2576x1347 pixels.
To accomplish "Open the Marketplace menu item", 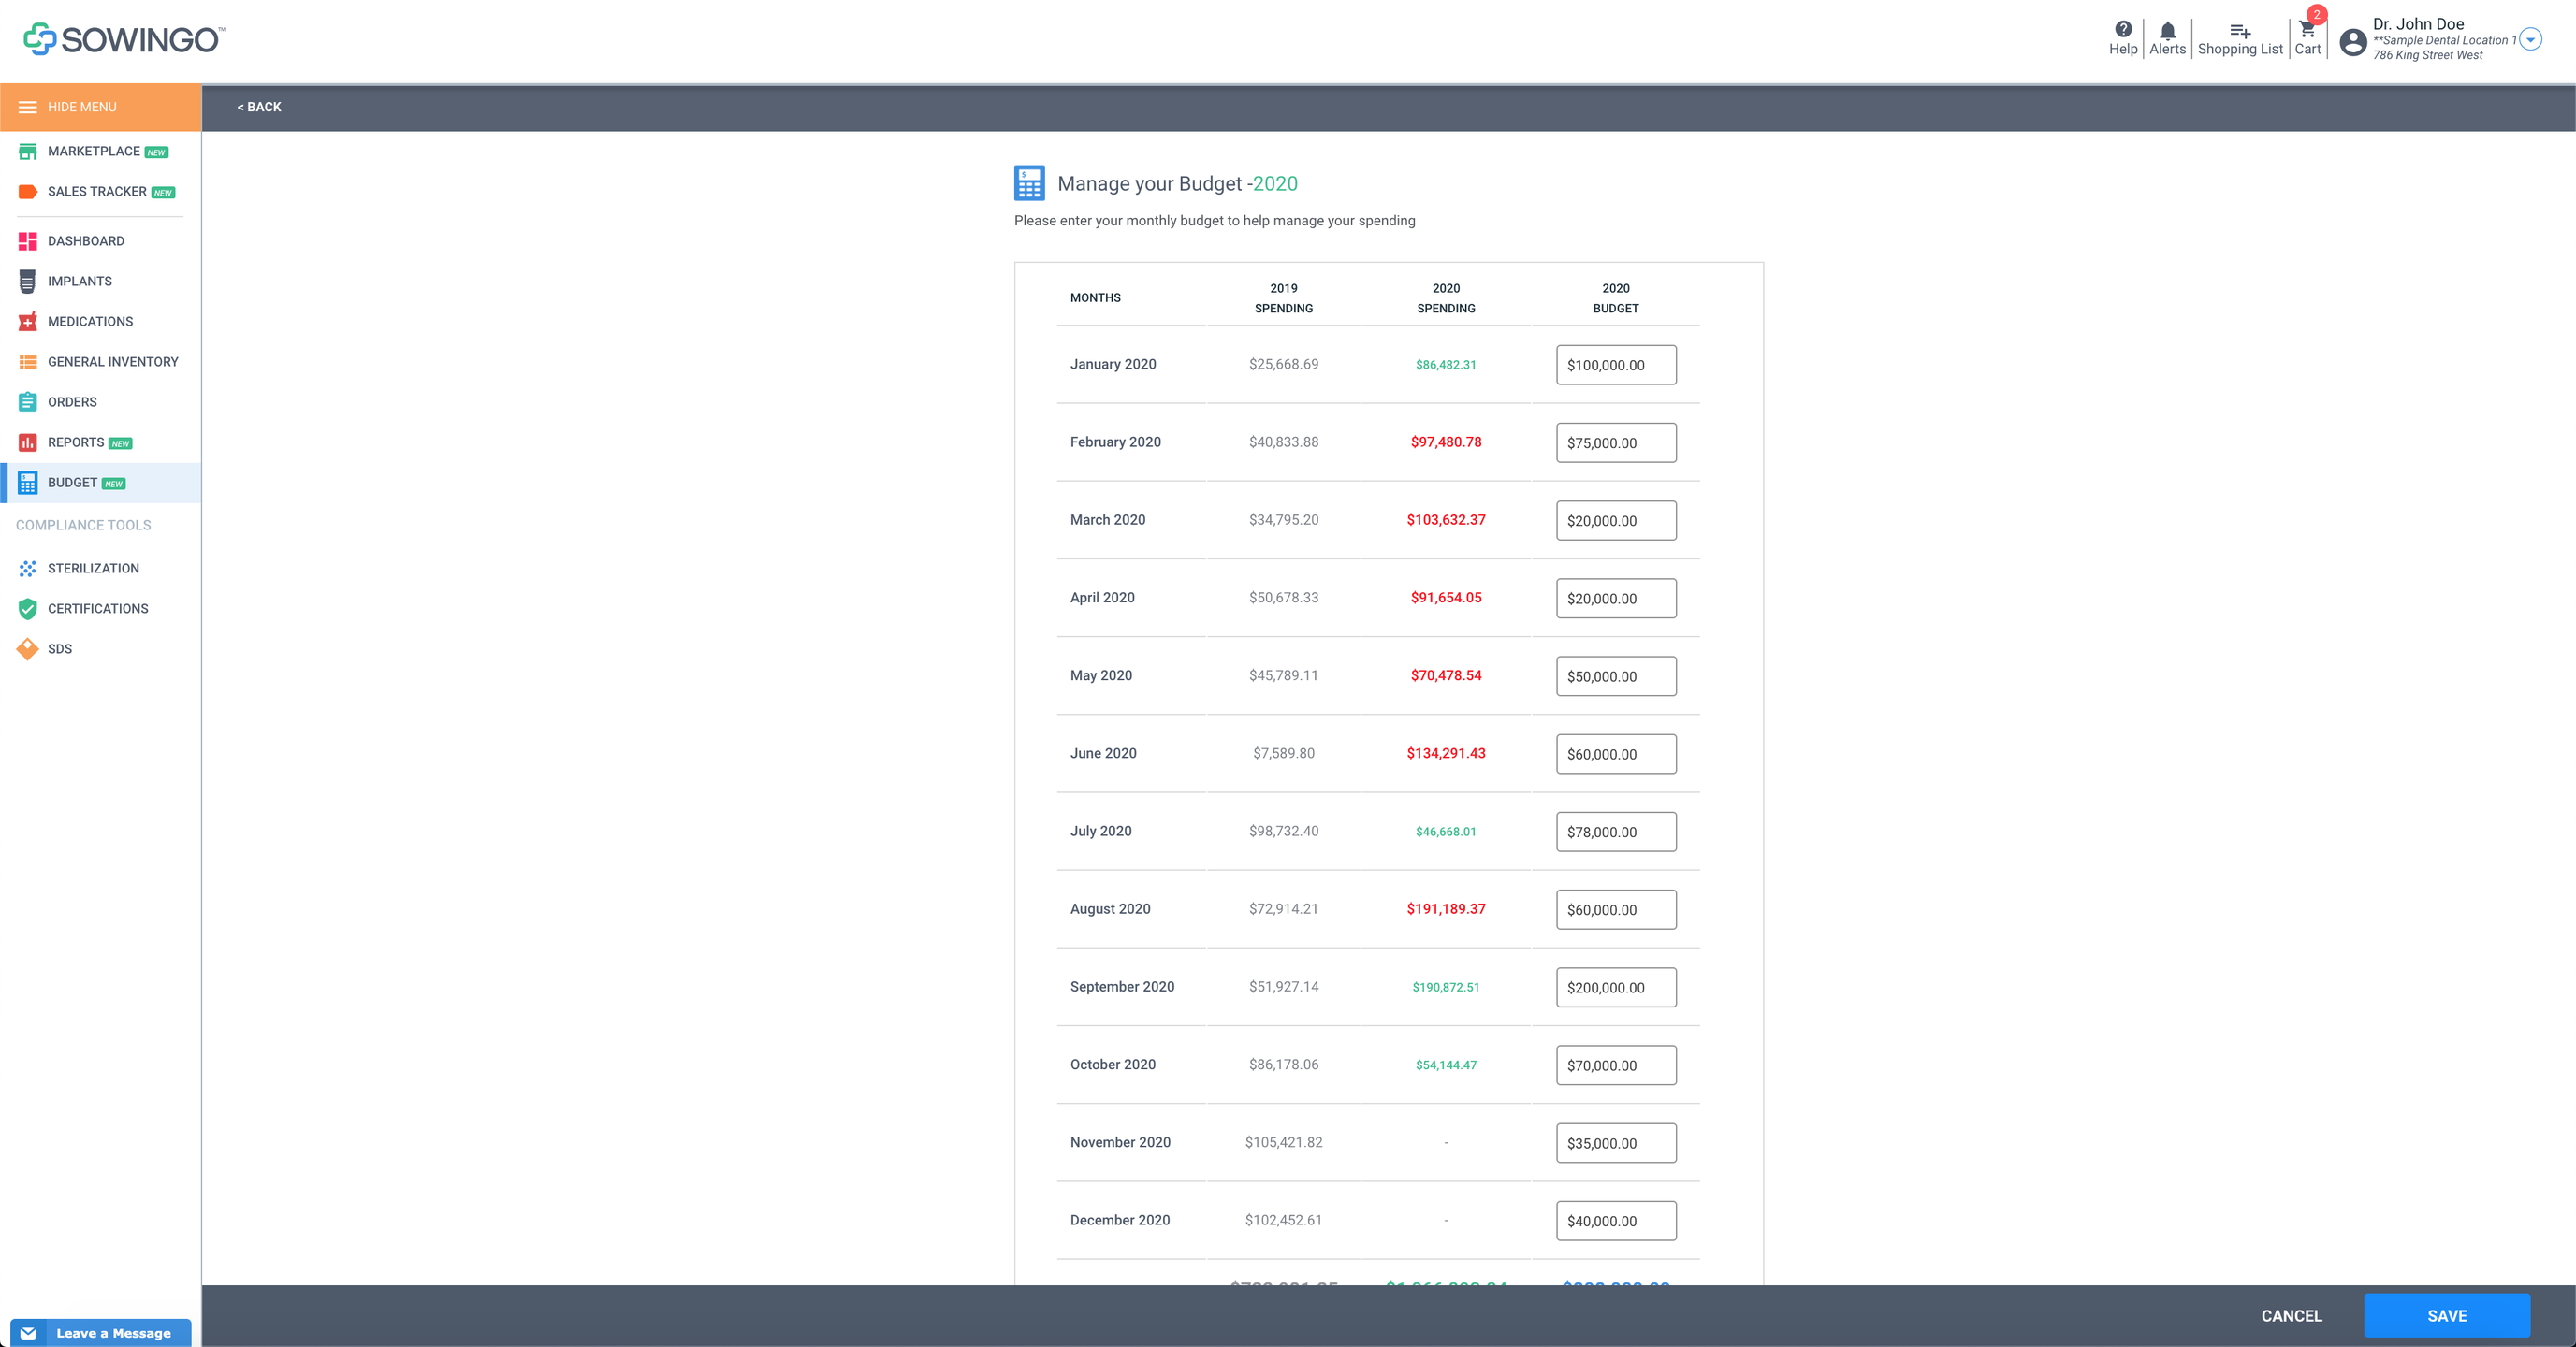I will click(x=101, y=152).
